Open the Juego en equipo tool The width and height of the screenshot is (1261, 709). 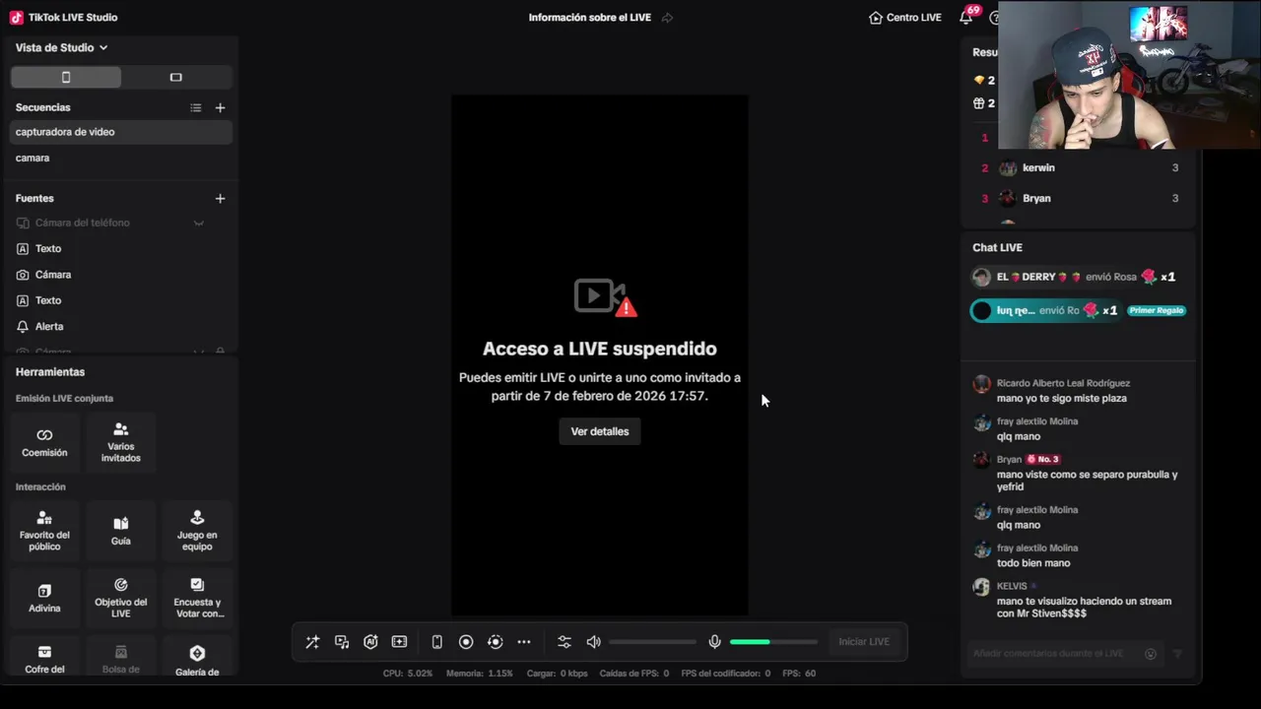(x=197, y=530)
